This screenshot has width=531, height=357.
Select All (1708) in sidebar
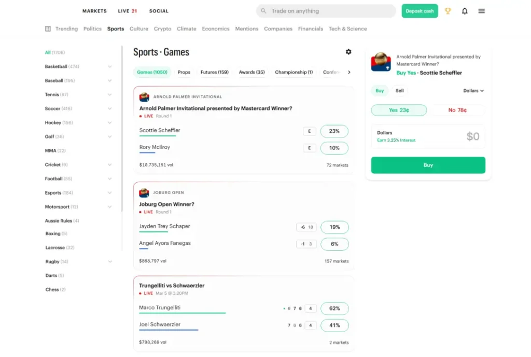point(55,52)
